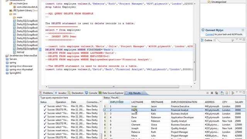This screenshot has height=139, width=247.
Task: Click the spring-mvc-thymeleaf folder icon
Action: pos(7,69)
